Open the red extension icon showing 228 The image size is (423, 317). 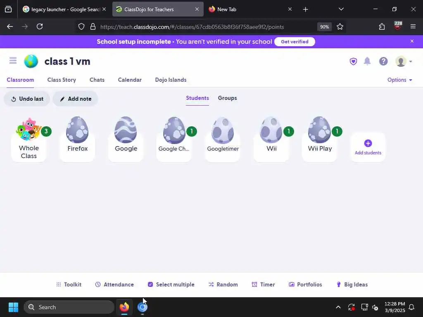pos(398,26)
